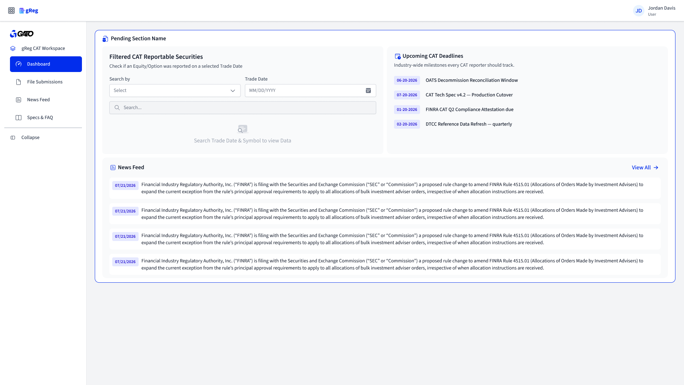Screen dimensions: 684x385
Task: Click the 07-20-2026 deadline date badge
Action: (x=407, y=95)
